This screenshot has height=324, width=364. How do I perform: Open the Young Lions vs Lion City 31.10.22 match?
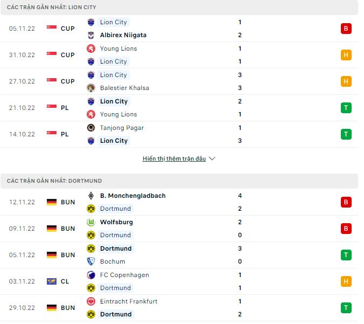pos(162,55)
